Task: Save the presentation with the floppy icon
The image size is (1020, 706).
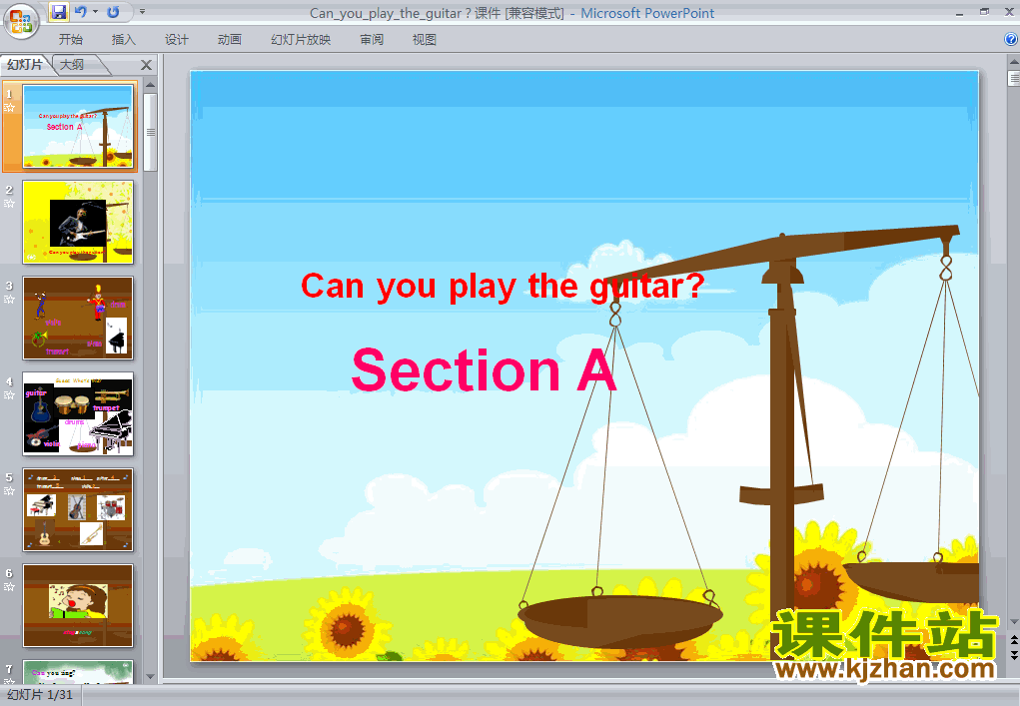Action: [x=59, y=12]
